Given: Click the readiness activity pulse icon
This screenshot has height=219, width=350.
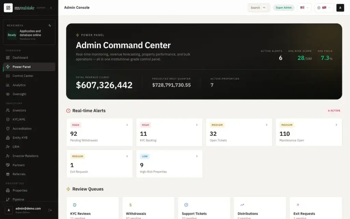Looking at the screenshot, I should pyautogui.click(x=50, y=25).
